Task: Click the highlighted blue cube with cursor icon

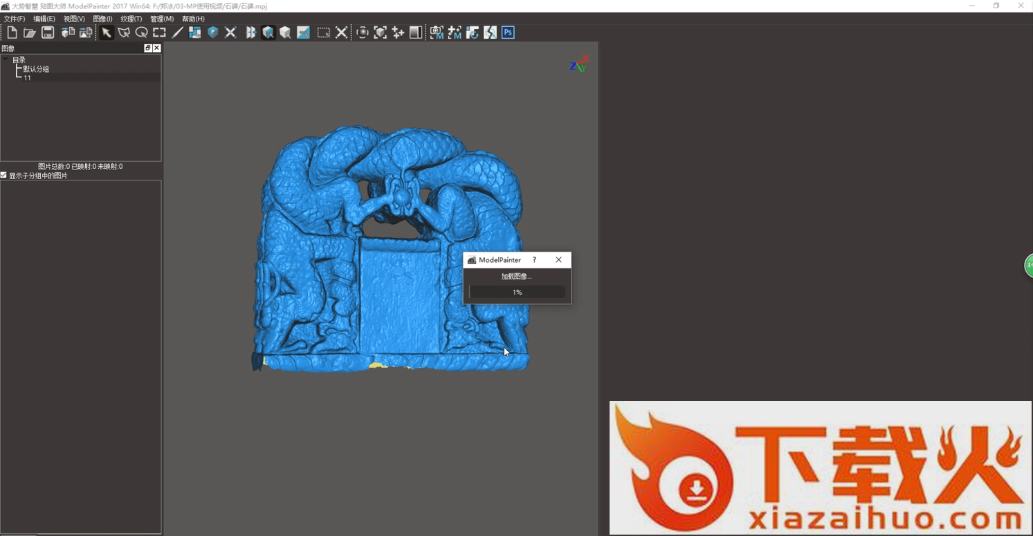Action: click(x=268, y=33)
